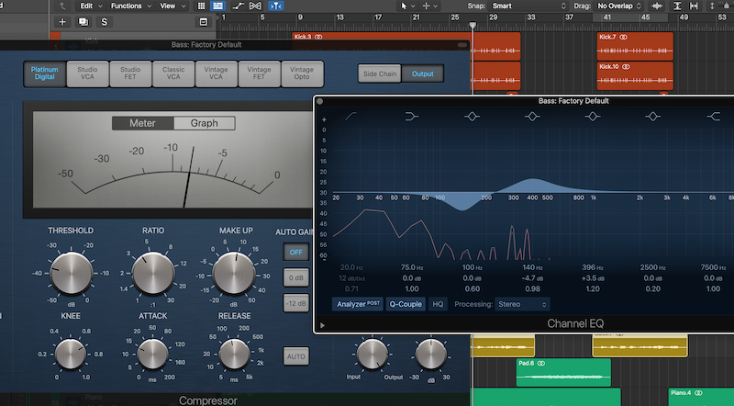Click the Make Up gain knob

pos(234,274)
